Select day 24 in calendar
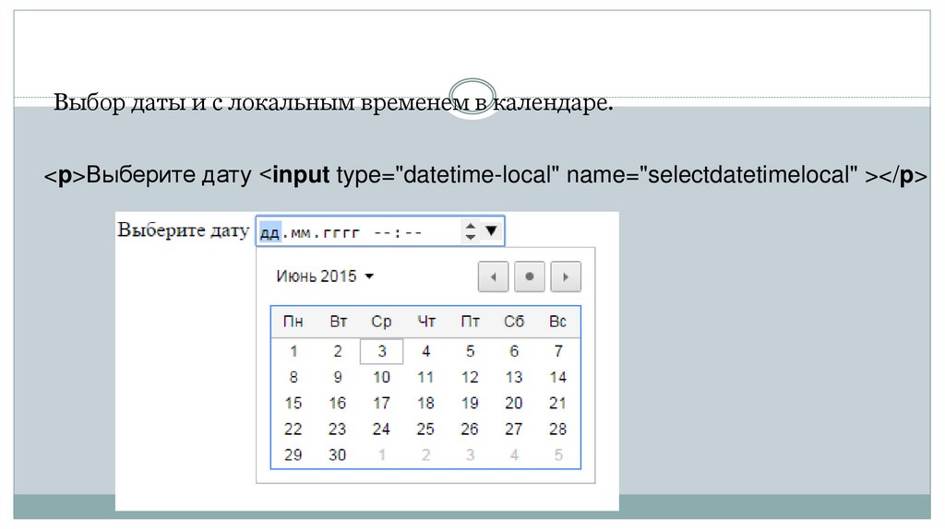This screenshot has height=529, width=945. (x=381, y=429)
